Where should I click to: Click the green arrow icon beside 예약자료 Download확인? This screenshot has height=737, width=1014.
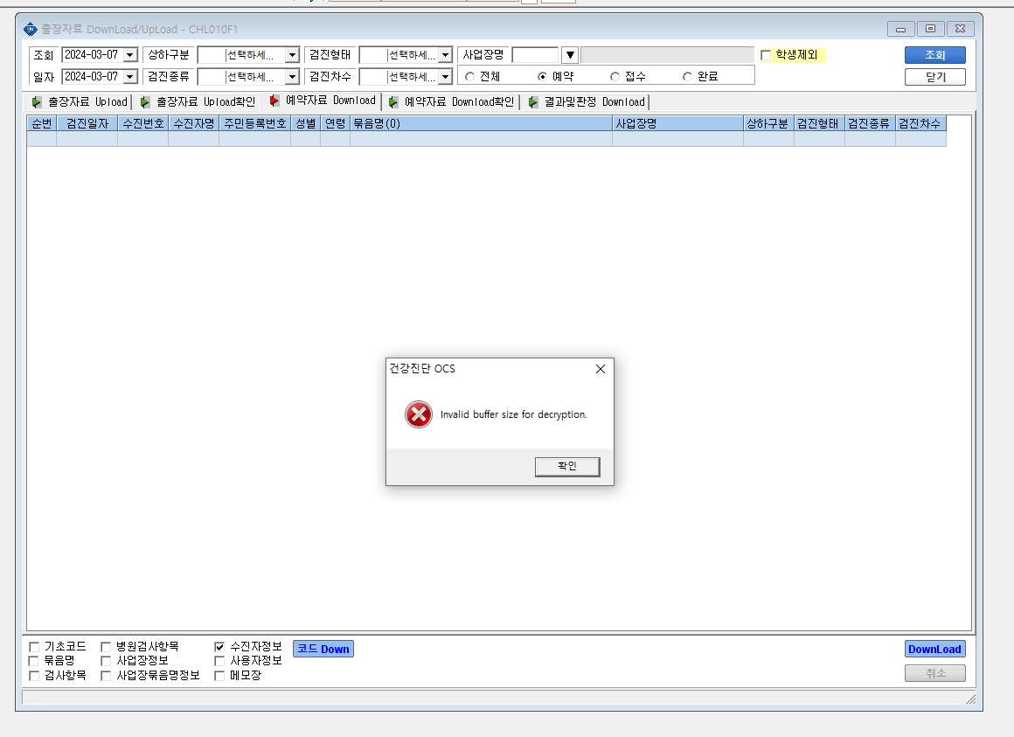point(393,102)
